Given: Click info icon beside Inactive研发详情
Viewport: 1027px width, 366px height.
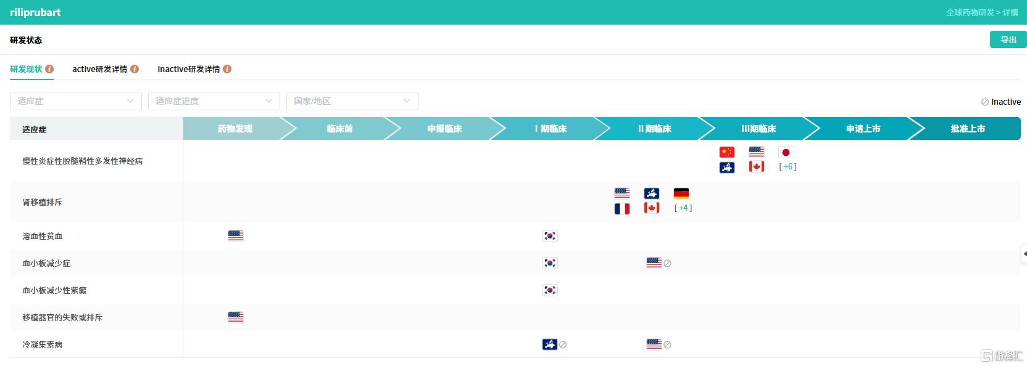Looking at the screenshot, I should pos(227,69).
